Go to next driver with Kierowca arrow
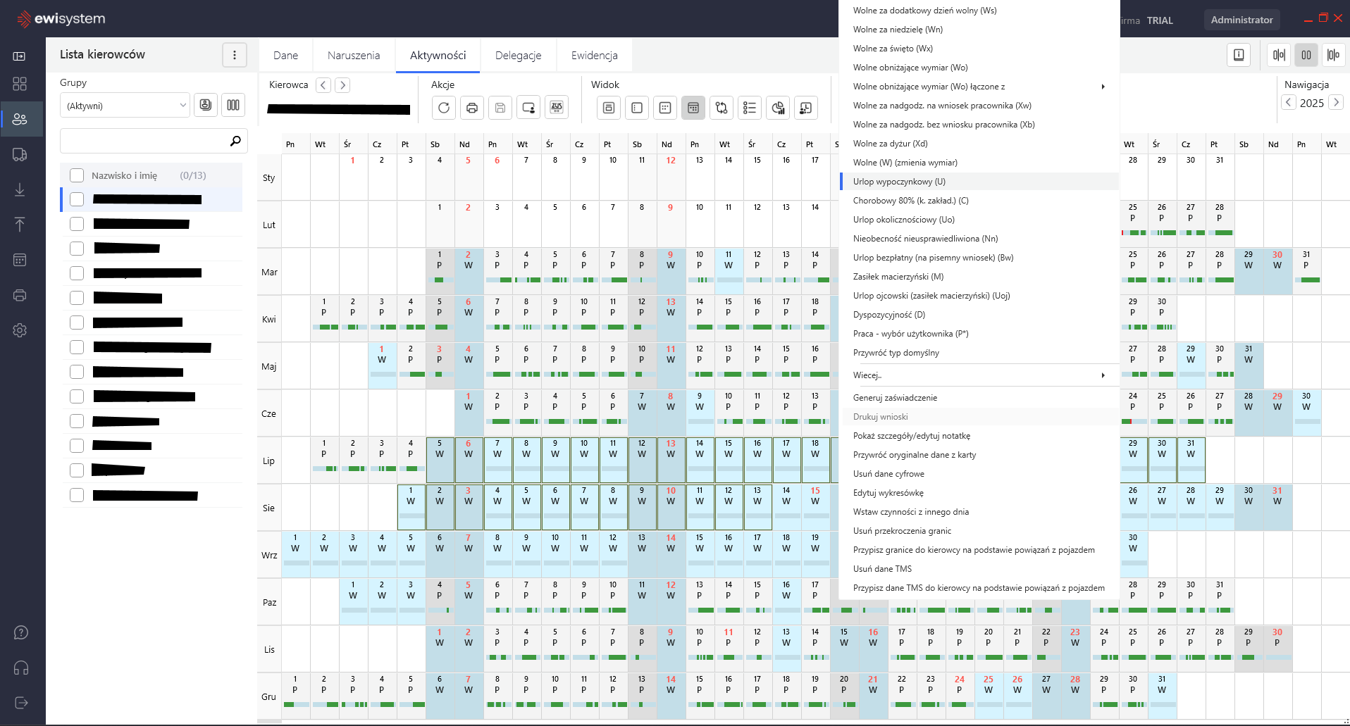Screen dimensions: 1350x726 click(x=342, y=85)
